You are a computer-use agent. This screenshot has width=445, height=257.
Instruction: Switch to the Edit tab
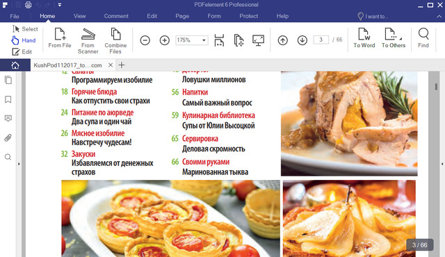pyautogui.click(x=152, y=16)
